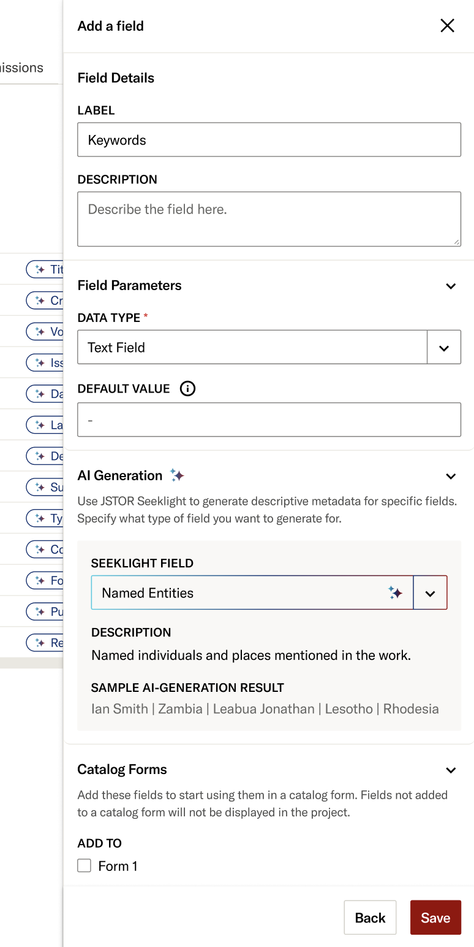Close the Add a field panel
The width and height of the screenshot is (474, 947).
pyautogui.click(x=448, y=26)
